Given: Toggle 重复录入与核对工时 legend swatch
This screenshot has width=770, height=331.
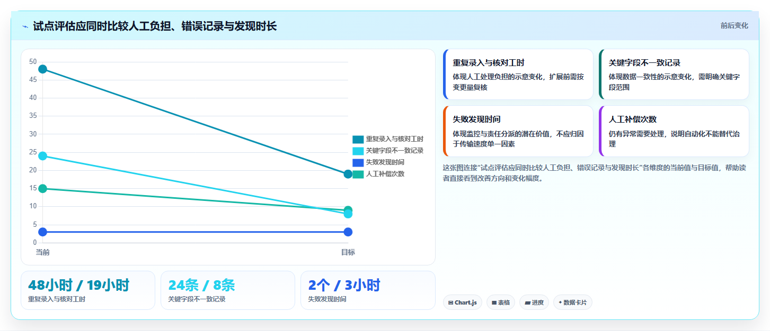Looking at the screenshot, I should coord(358,139).
